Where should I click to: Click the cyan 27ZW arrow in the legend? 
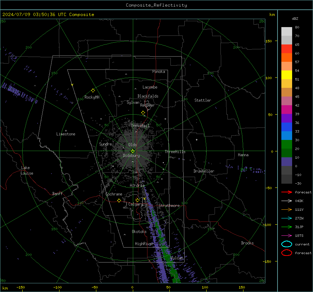[x=287, y=218]
